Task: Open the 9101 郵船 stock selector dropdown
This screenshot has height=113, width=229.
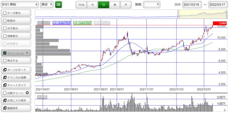Action: 20,5
